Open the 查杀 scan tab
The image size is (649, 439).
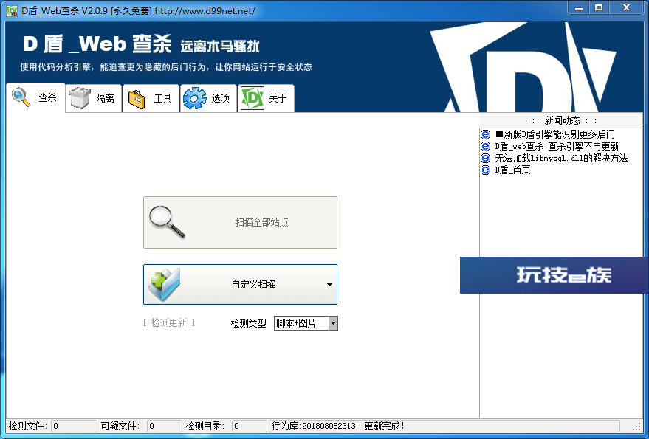click(x=35, y=97)
